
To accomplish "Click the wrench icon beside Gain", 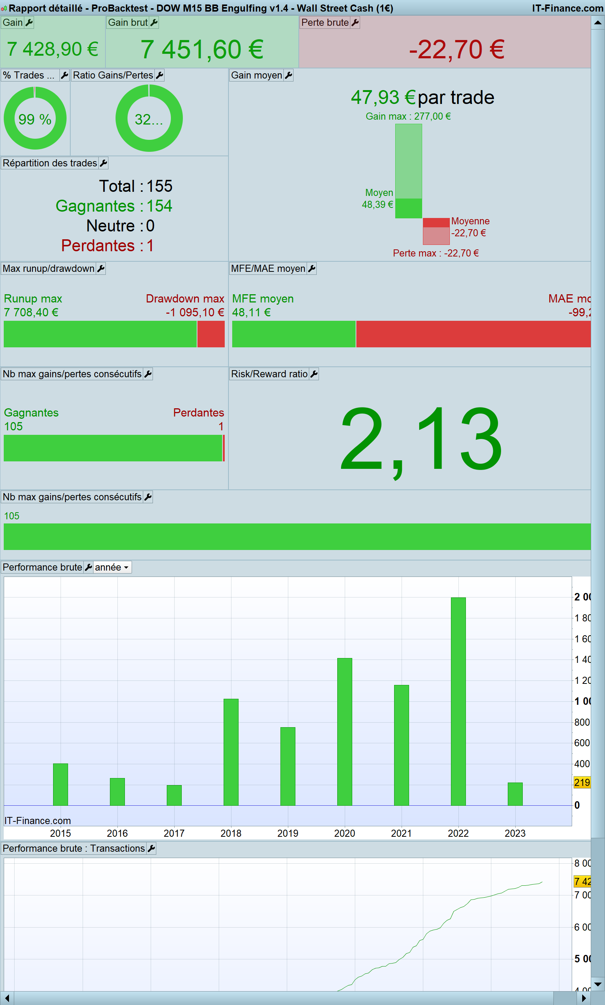I will (29, 23).
